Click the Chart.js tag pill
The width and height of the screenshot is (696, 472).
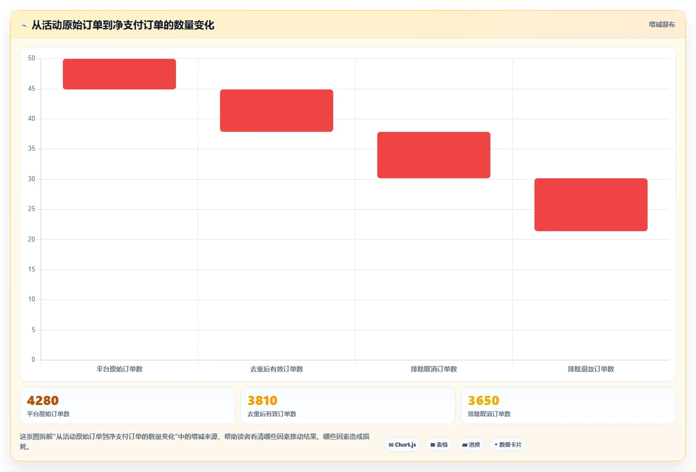tap(402, 445)
